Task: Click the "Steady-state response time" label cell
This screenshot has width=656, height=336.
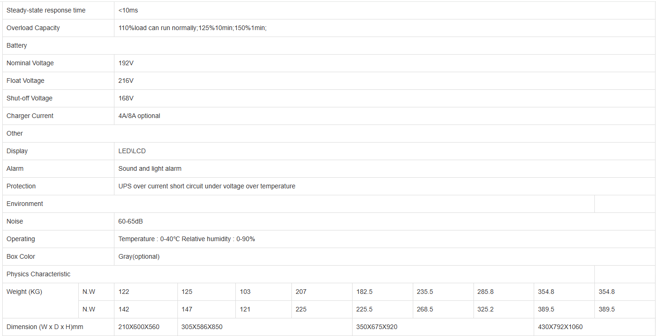Action: tap(46, 10)
